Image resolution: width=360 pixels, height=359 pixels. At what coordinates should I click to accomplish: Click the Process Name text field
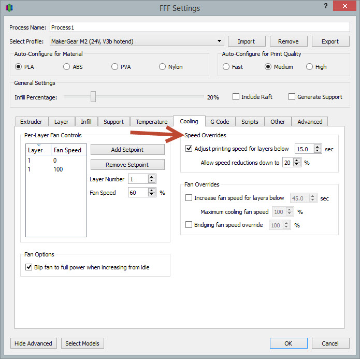199,27
